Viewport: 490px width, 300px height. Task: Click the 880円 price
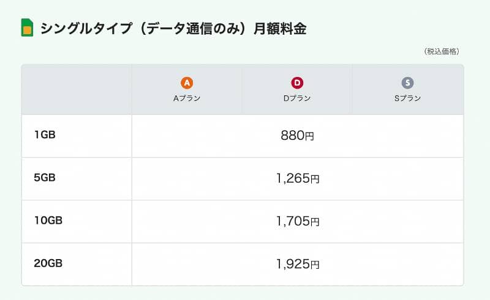coord(297,136)
